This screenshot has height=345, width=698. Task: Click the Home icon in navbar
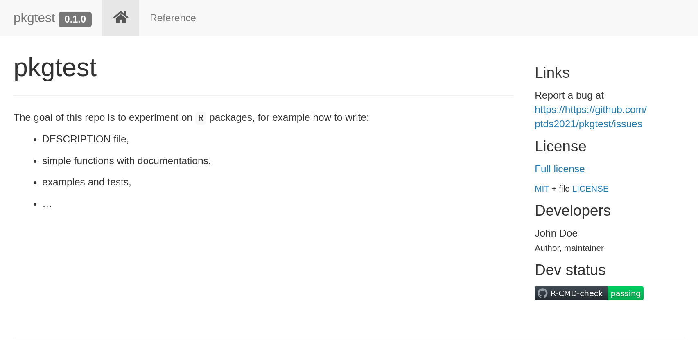pyautogui.click(x=121, y=18)
